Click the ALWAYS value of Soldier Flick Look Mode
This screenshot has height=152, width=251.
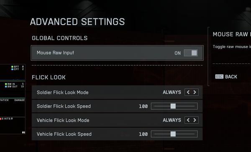tap(172, 92)
